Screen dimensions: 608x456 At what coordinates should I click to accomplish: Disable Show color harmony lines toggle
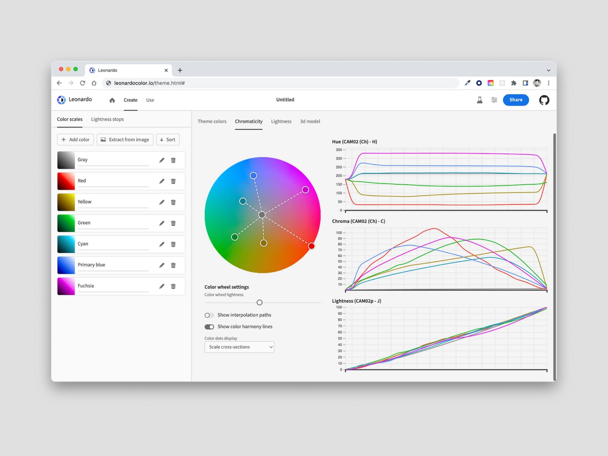(209, 327)
